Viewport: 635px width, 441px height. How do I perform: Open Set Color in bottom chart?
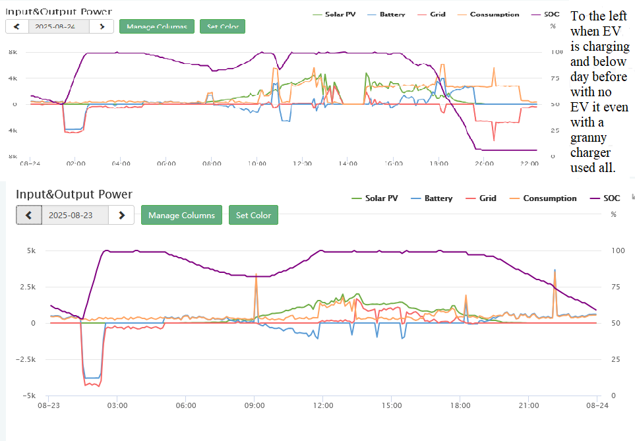point(253,215)
